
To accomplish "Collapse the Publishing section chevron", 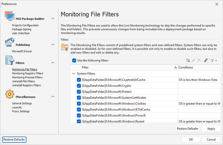I will [x=52, y=45].
